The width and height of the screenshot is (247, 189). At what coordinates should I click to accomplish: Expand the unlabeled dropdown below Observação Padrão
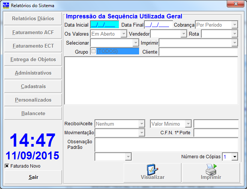coord(128,157)
